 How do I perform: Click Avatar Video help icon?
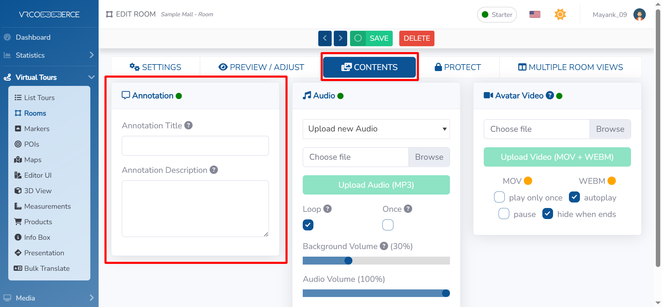pos(550,96)
